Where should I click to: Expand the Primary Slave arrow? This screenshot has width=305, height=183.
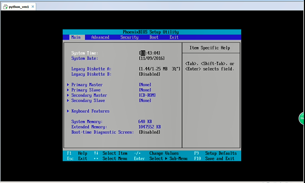coord(68,90)
